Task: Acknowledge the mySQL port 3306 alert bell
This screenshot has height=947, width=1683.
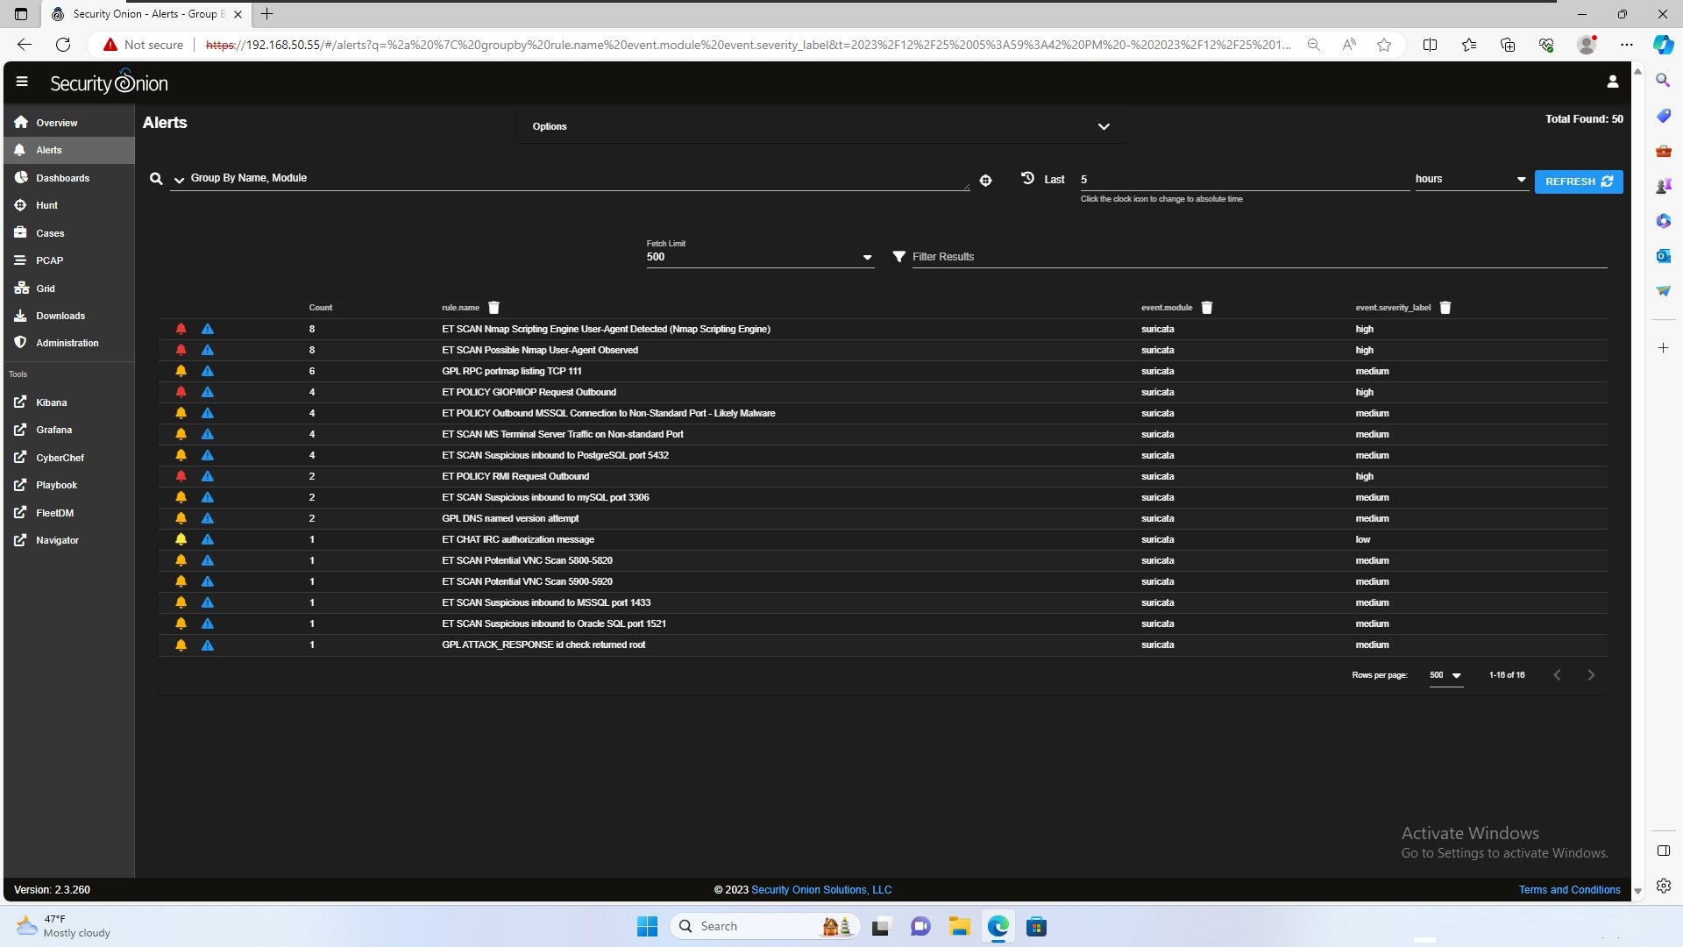Action: 181,497
